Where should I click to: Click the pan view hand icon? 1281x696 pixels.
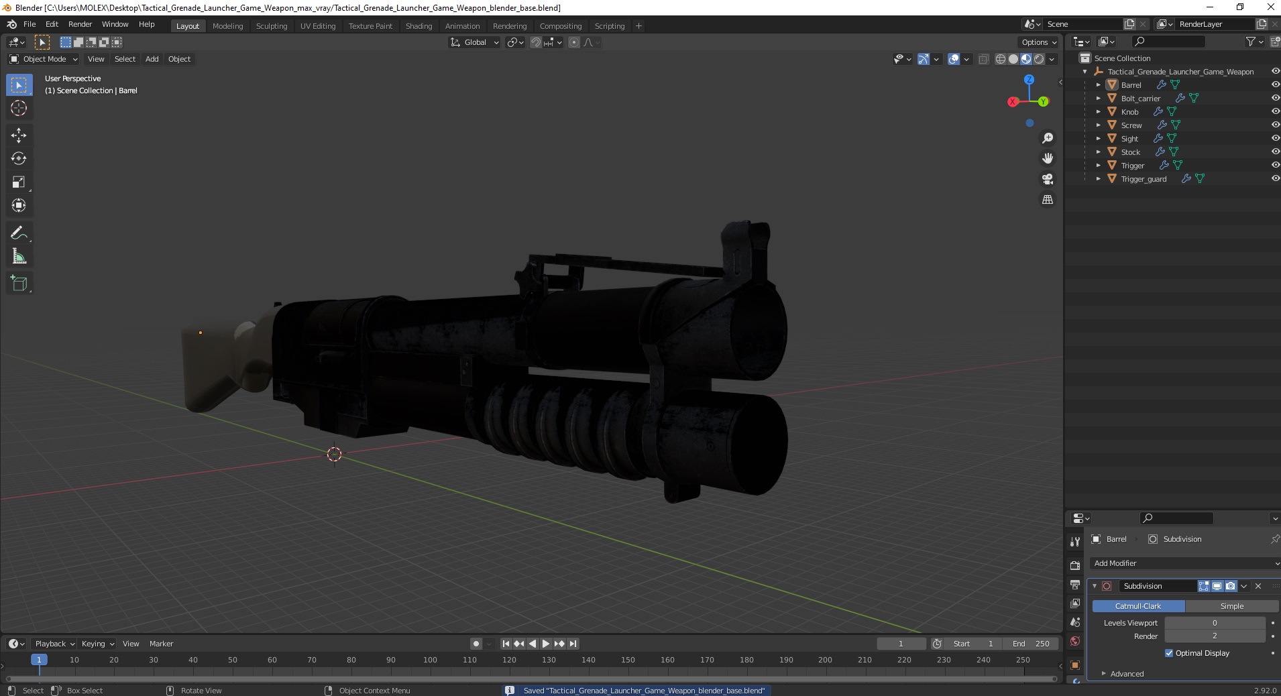pos(1047,158)
